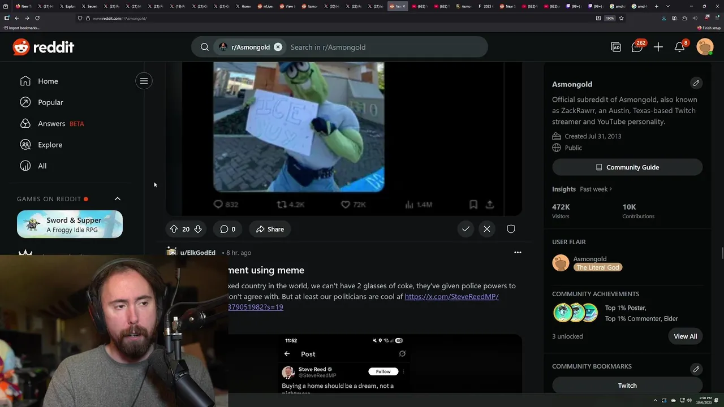724x407 pixels.
Task: Click Finish setup in browser bar
Action: tap(709, 28)
